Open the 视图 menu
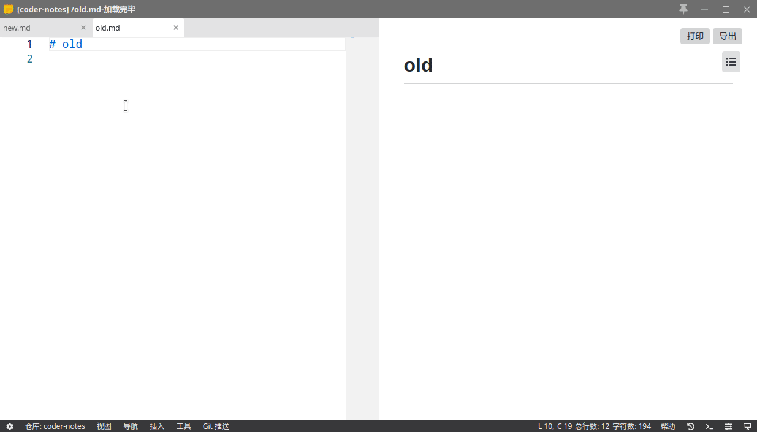Image resolution: width=757 pixels, height=432 pixels. click(104, 426)
